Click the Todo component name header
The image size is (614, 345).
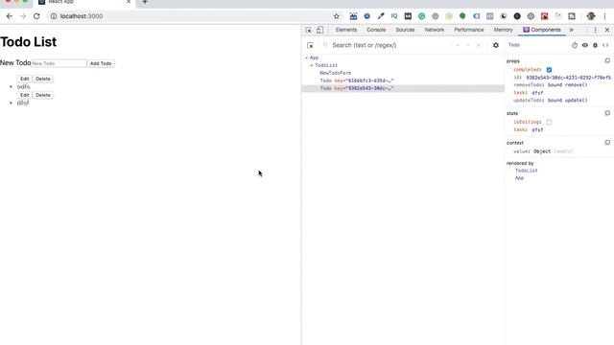[x=514, y=45]
